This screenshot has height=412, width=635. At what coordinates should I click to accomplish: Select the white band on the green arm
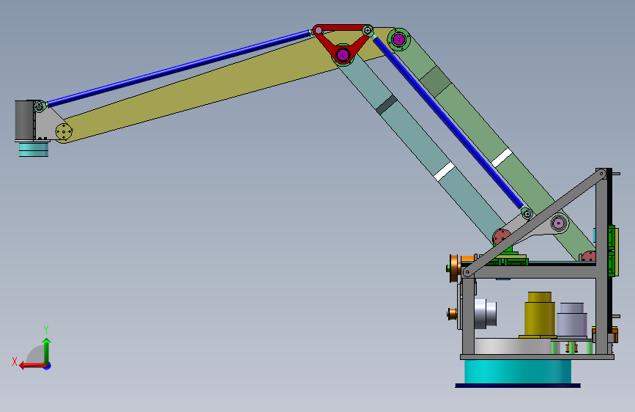(x=502, y=158)
